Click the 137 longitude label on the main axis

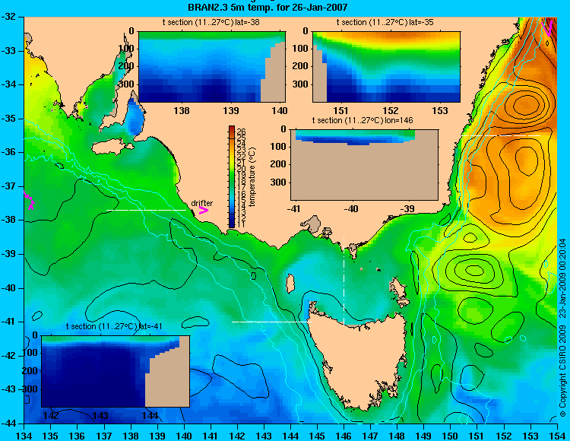coord(104,436)
